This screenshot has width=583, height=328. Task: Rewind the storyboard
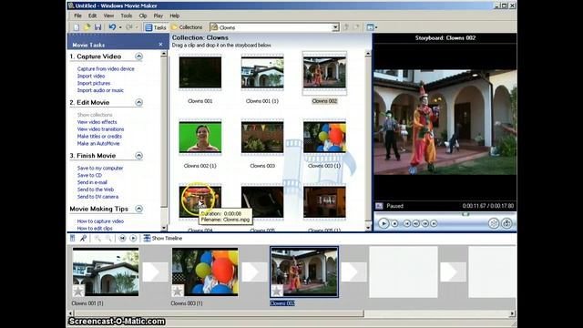tap(122, 238)
